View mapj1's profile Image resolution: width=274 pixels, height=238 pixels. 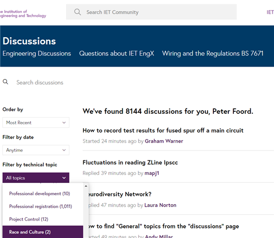click(152, 173)
